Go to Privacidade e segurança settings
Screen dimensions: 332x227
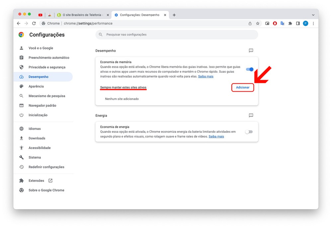(x=47, y=67)
